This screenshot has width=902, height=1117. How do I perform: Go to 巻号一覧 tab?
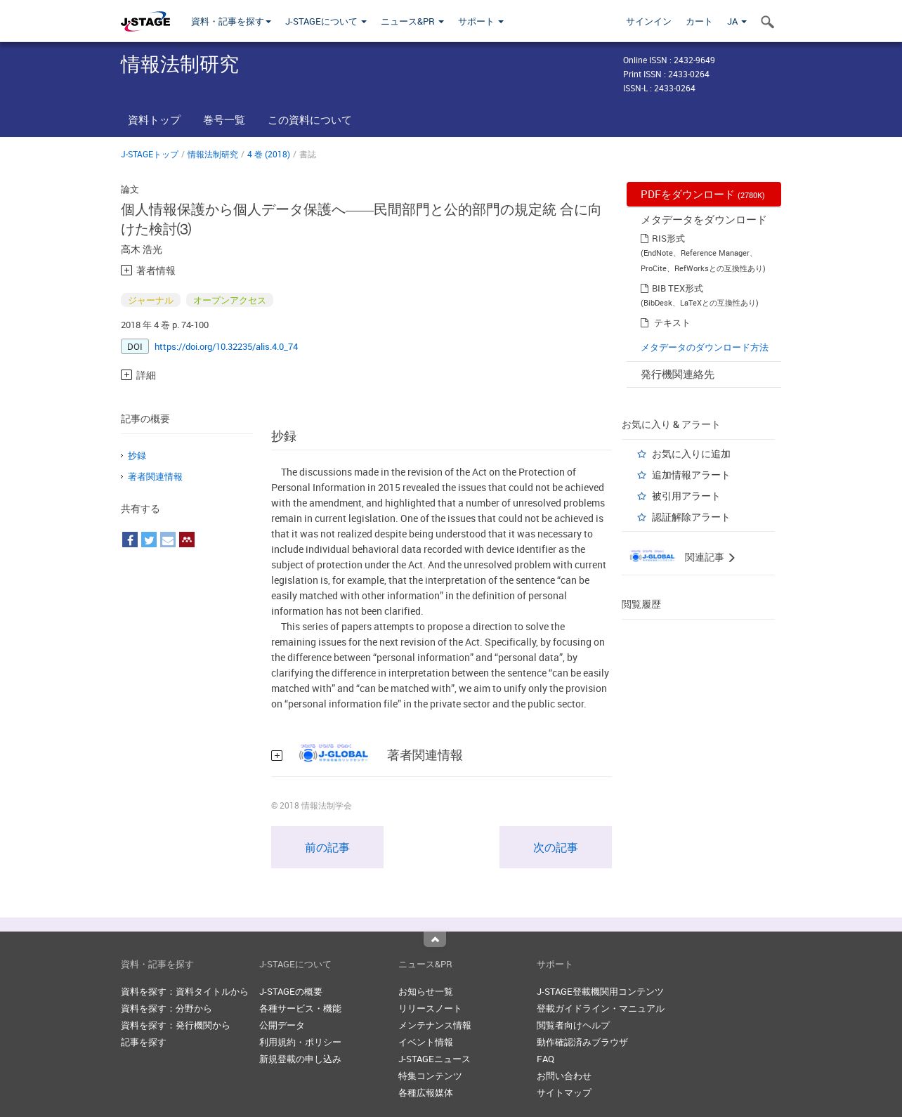pyautogui.click(x=224, y=120)
